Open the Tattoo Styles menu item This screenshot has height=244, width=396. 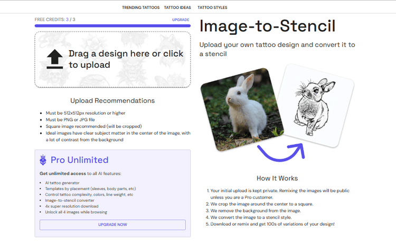[213, 8]
